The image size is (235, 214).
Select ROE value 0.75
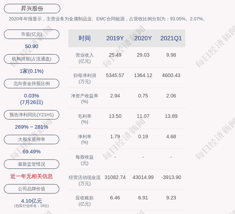(x=143, y=96)
